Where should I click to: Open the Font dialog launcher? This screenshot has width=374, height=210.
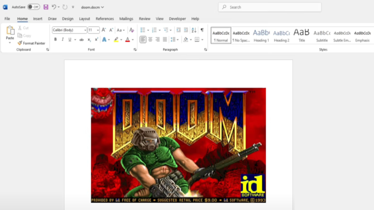pyautogui.click(x=135, y=49)
